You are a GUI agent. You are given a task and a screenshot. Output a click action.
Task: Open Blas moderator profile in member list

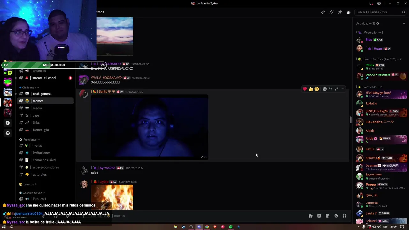coord(382,40)
